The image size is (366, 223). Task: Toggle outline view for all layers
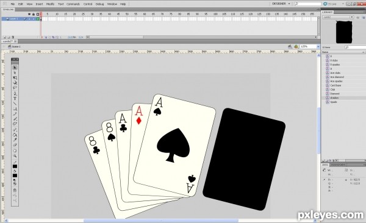38,14
